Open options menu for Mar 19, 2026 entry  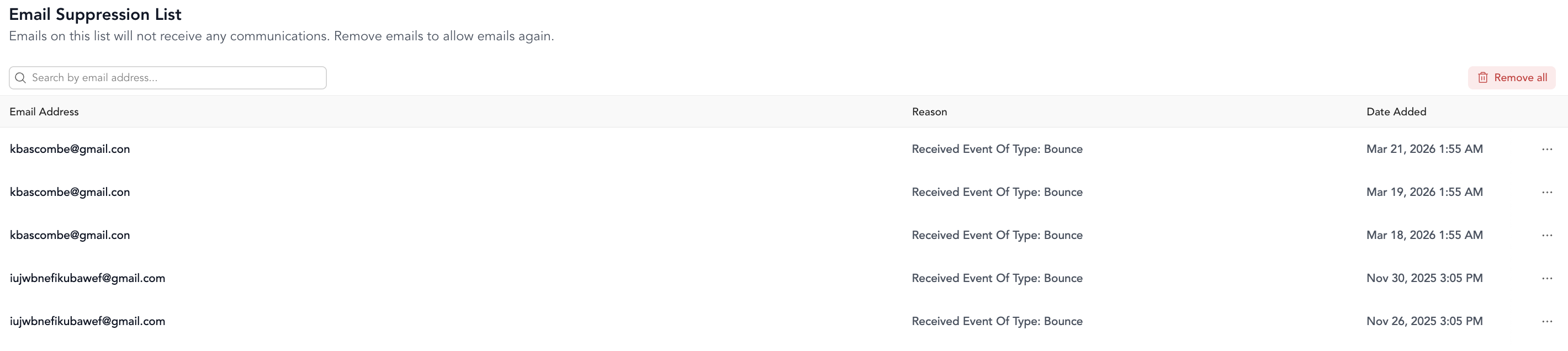tap(1546, 192)
